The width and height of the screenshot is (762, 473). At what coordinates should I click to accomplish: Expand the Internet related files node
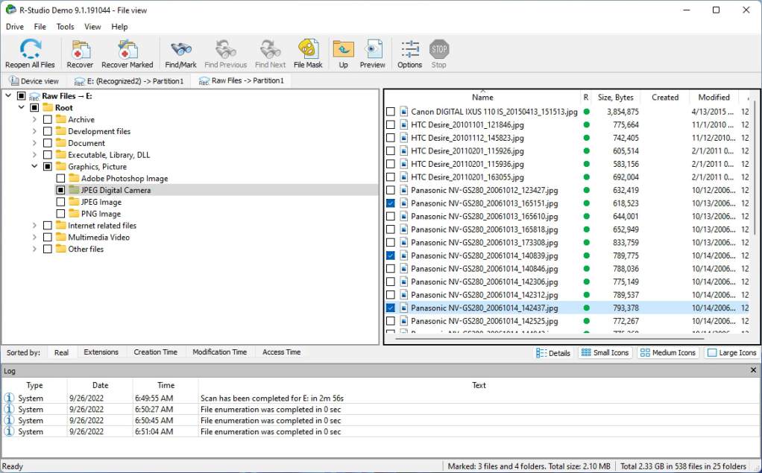tap(34, 226)
